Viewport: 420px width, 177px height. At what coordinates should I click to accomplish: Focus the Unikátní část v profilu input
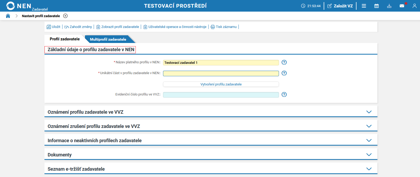(221, 73)
